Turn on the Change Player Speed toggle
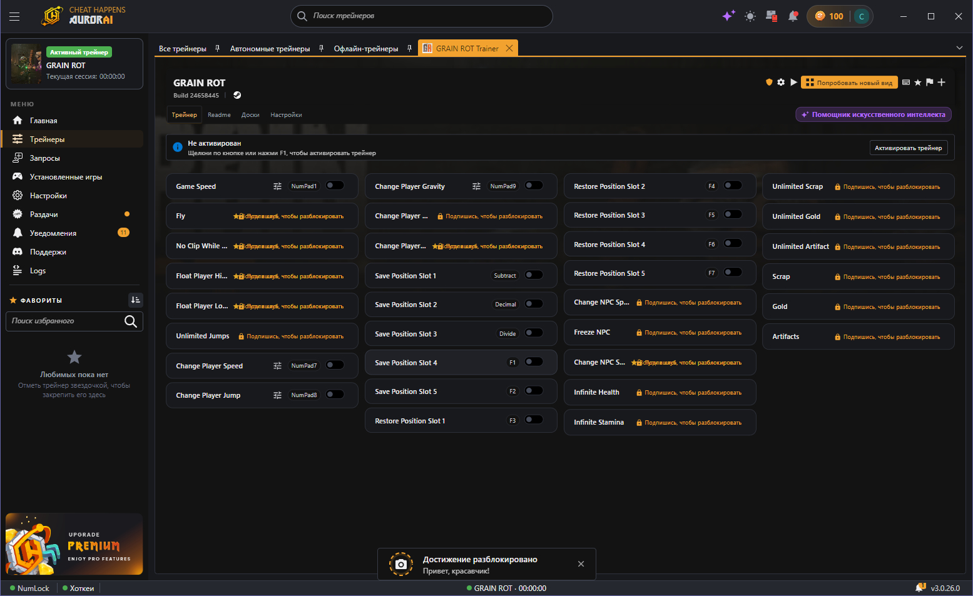 pos(335,365)
